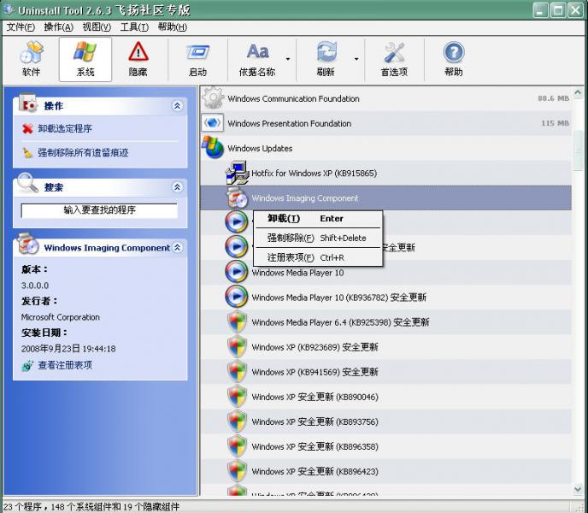This screenshot has width=588, height=513.
Task: Select Windows XP (KB923689) 安全更新
Action: 386,346
